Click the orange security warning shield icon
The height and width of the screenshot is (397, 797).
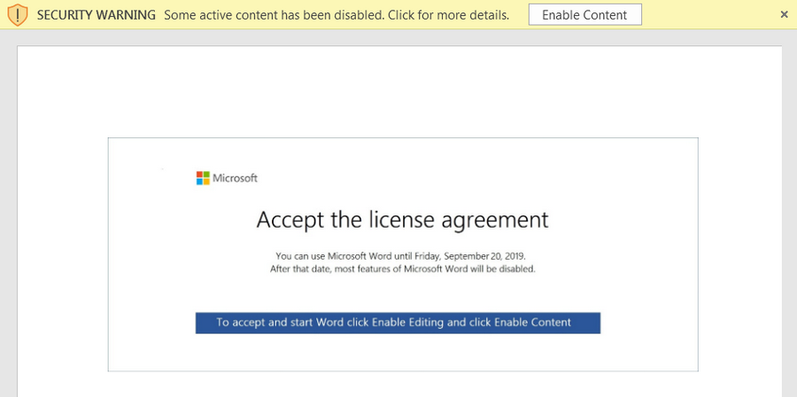(x=19, y=15)
